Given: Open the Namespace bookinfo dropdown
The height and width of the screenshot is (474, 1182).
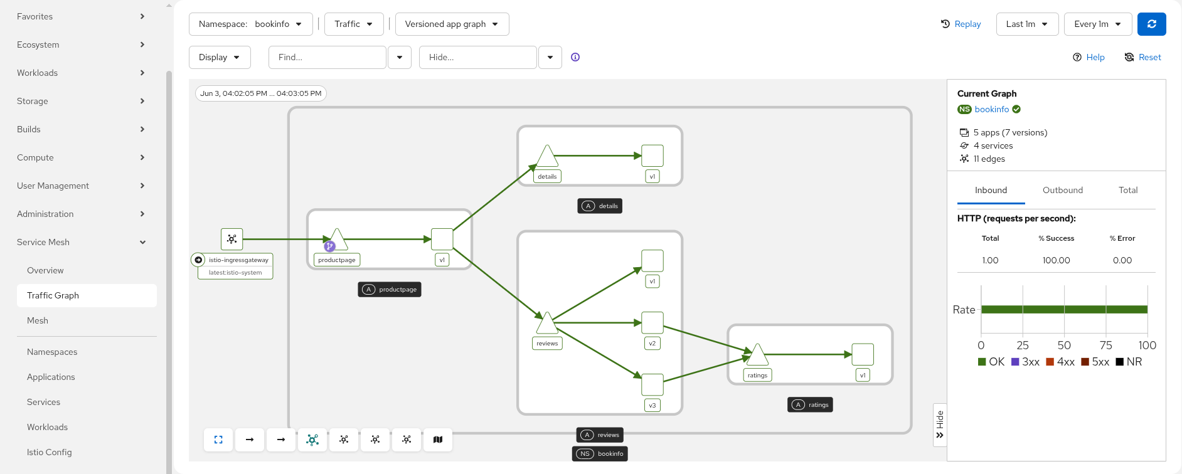Looking at the screenshot, I should (251, 24).
